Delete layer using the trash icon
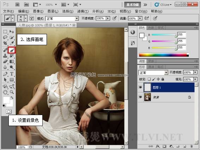 click(x=191, y=146)
